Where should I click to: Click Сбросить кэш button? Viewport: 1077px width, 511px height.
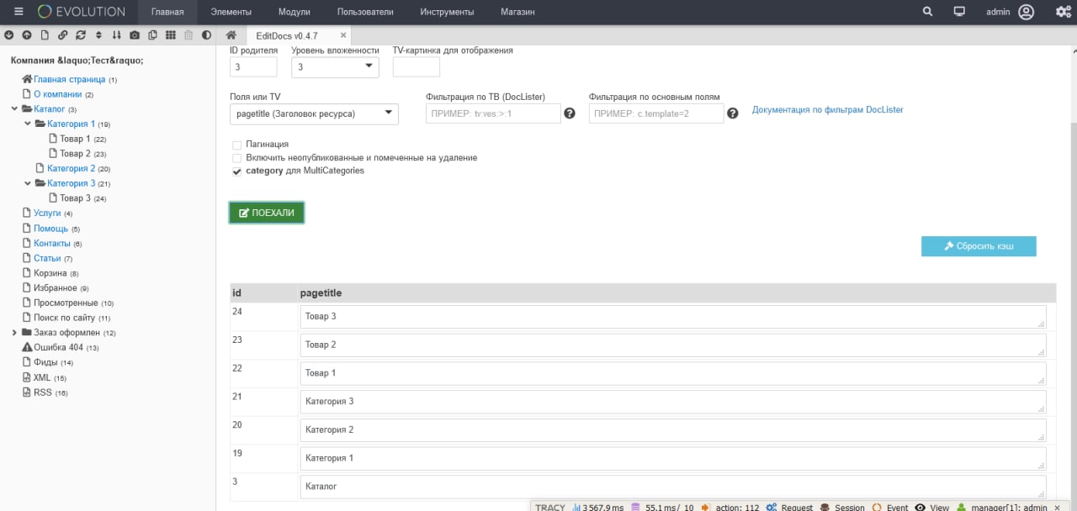pyautogui.click(x=979, y=246)
